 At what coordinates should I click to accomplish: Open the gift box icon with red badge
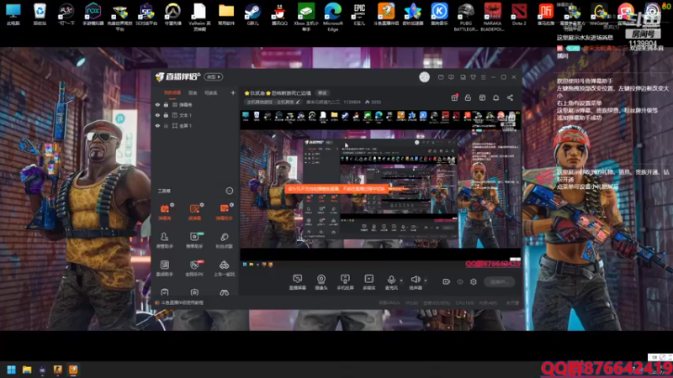454,97
